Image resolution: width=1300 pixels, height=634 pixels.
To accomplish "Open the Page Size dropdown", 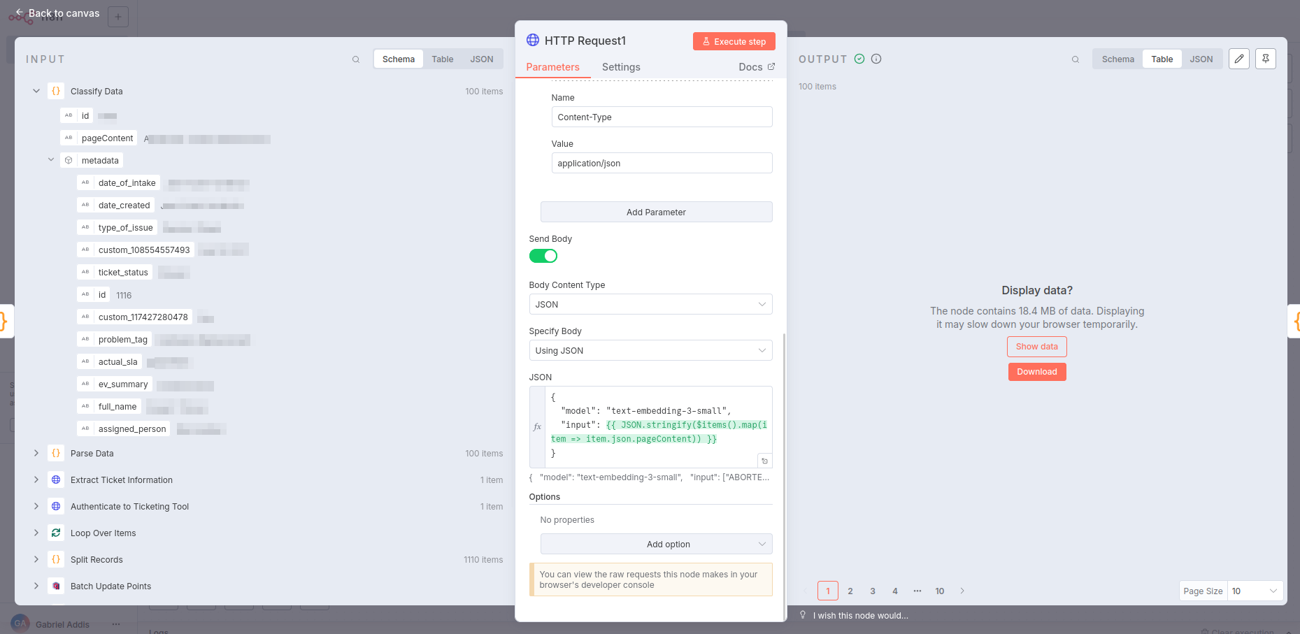I will [1255, 591].
